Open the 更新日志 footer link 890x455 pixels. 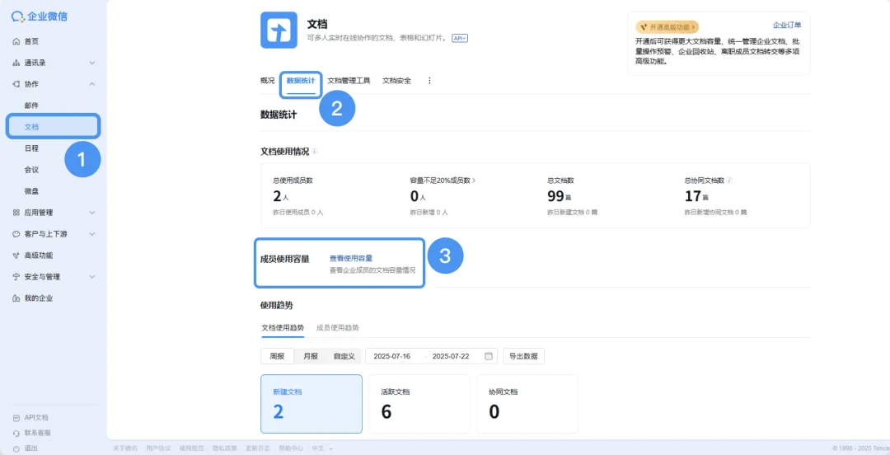point(257,448)
